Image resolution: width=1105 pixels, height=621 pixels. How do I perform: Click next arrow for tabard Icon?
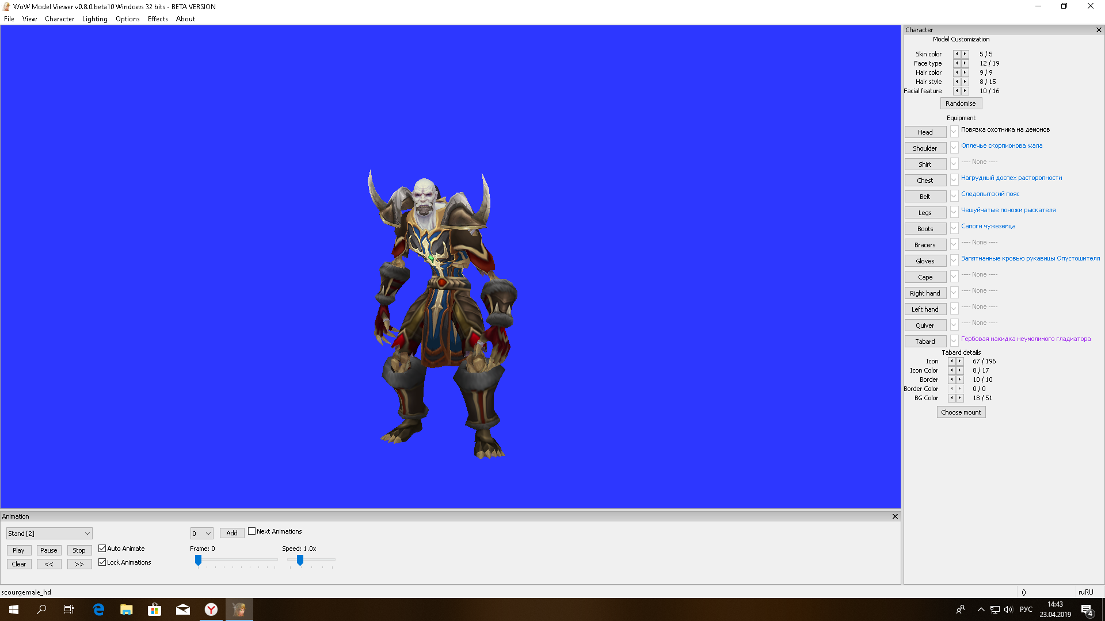tap(959, 361)
